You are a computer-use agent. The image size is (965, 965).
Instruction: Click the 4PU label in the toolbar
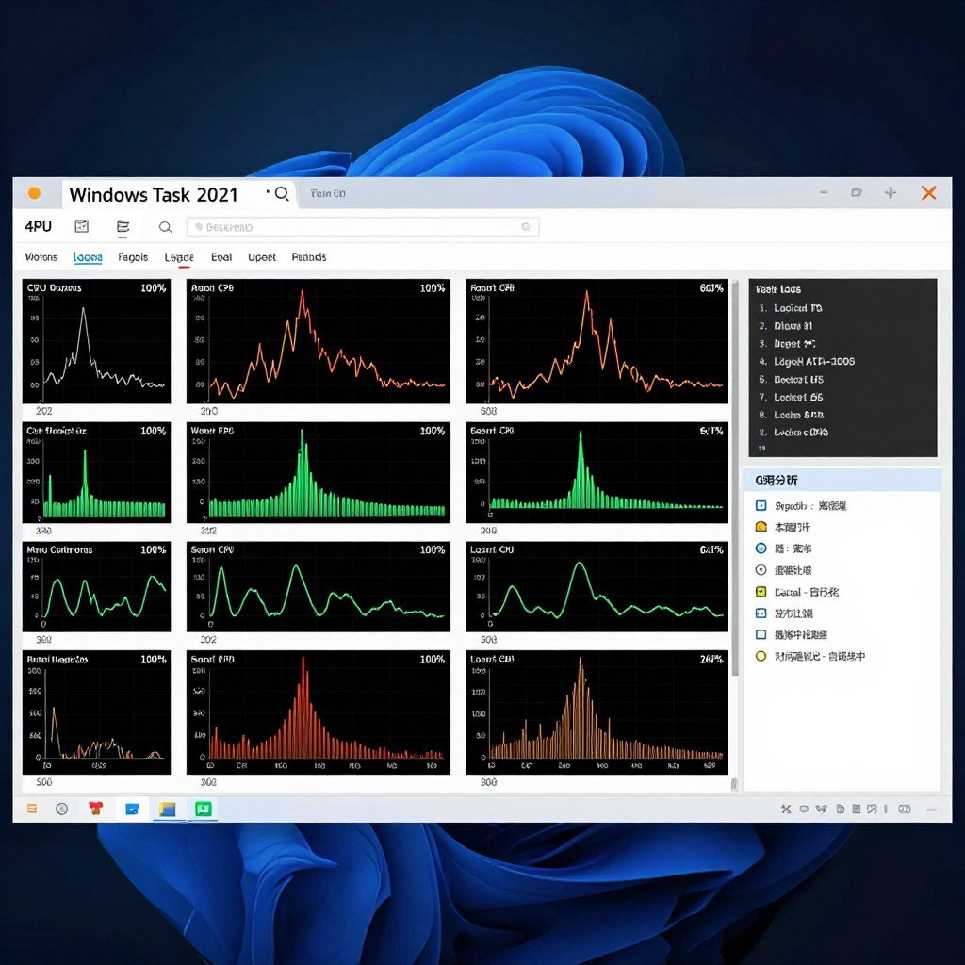38,226
